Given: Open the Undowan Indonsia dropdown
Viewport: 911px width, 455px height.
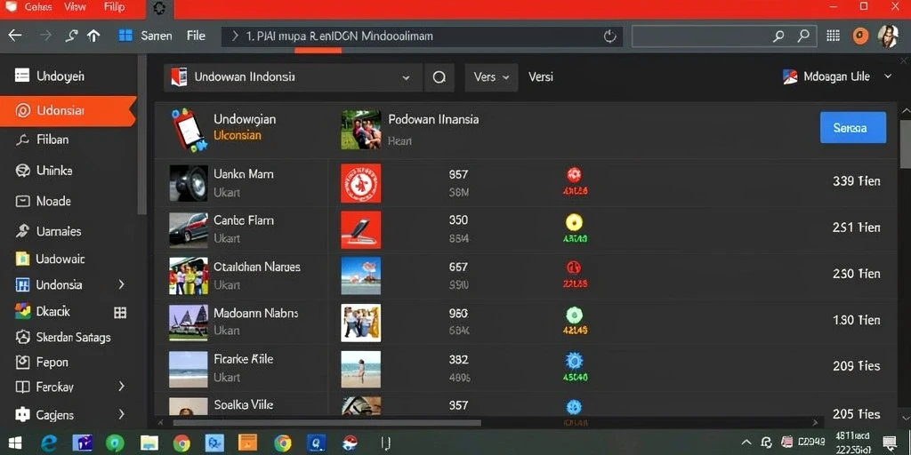Looking at the screenshot, I should [x=293, y=77].
